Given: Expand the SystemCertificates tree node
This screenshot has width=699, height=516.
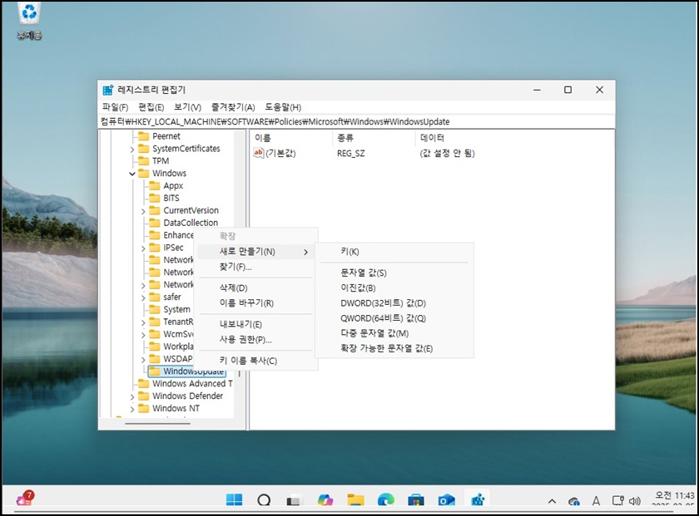Looking at the screenshot, I should [x=132, y=149].
